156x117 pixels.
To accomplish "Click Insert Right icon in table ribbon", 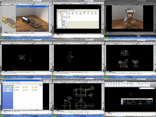I will click(x=116, y=84).
